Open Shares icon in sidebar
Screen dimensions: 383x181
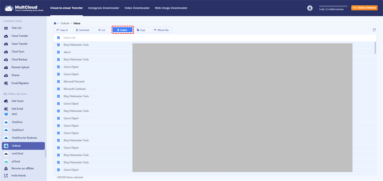click(6, 75)
